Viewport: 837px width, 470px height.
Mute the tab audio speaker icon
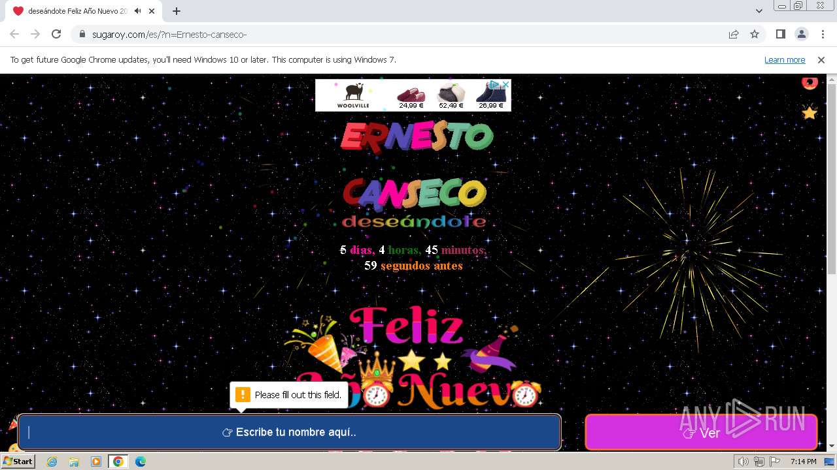coord(138,11)
